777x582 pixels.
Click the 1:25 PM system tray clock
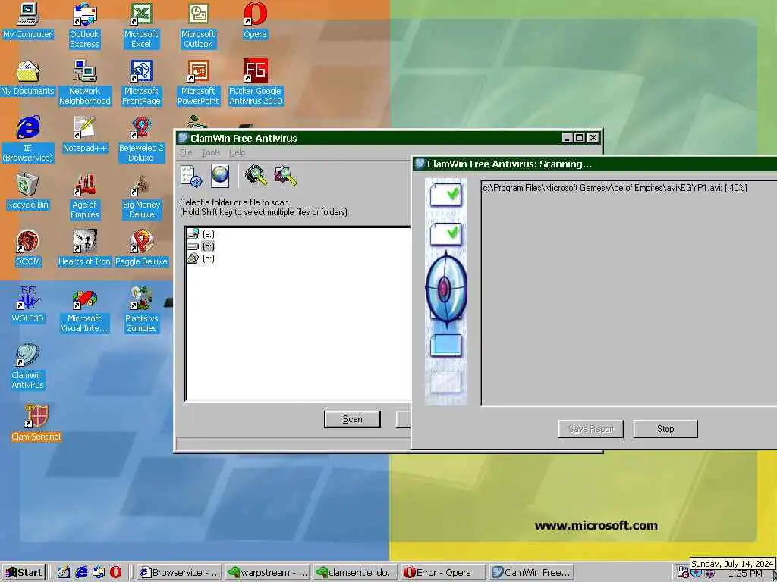pyautogui.click(x=744, y=574)
